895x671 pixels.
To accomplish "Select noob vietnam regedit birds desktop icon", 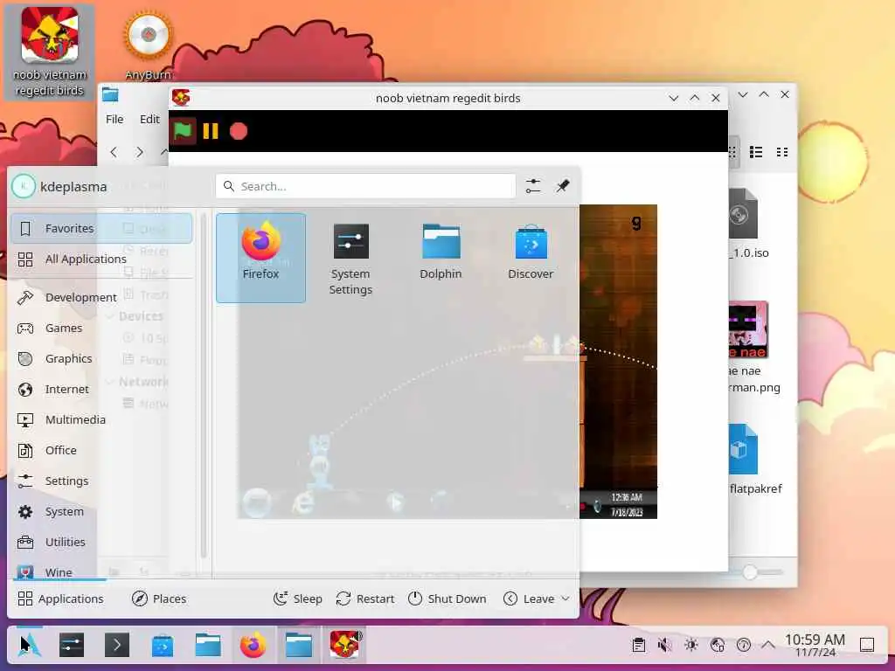I will pyautogui.click(x=50, y=52).
